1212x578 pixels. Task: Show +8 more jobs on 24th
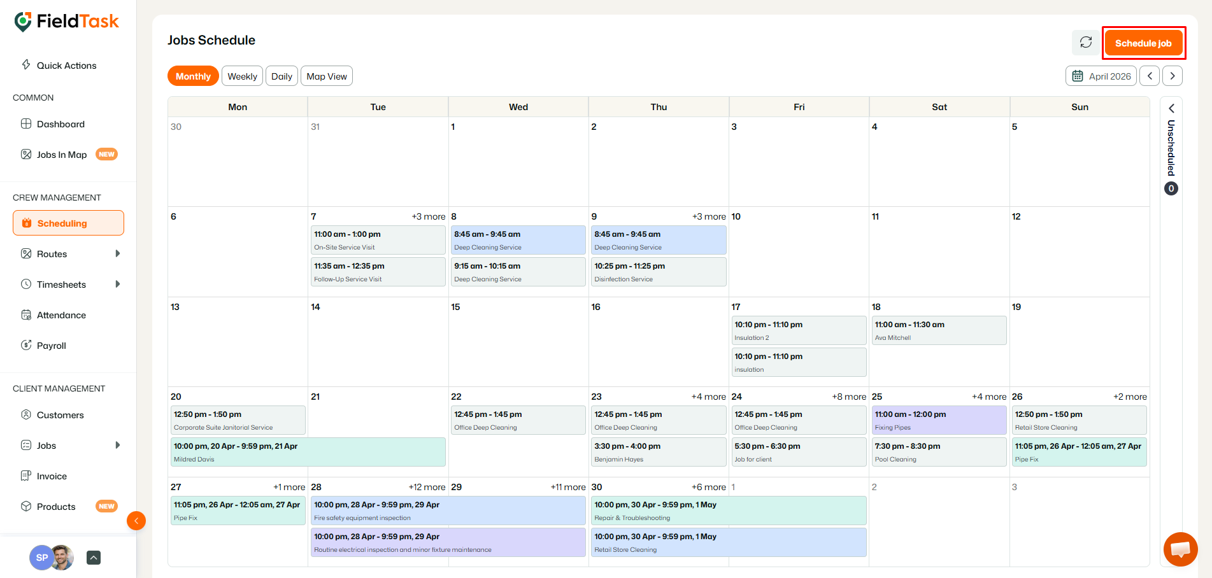click(849, 397)
